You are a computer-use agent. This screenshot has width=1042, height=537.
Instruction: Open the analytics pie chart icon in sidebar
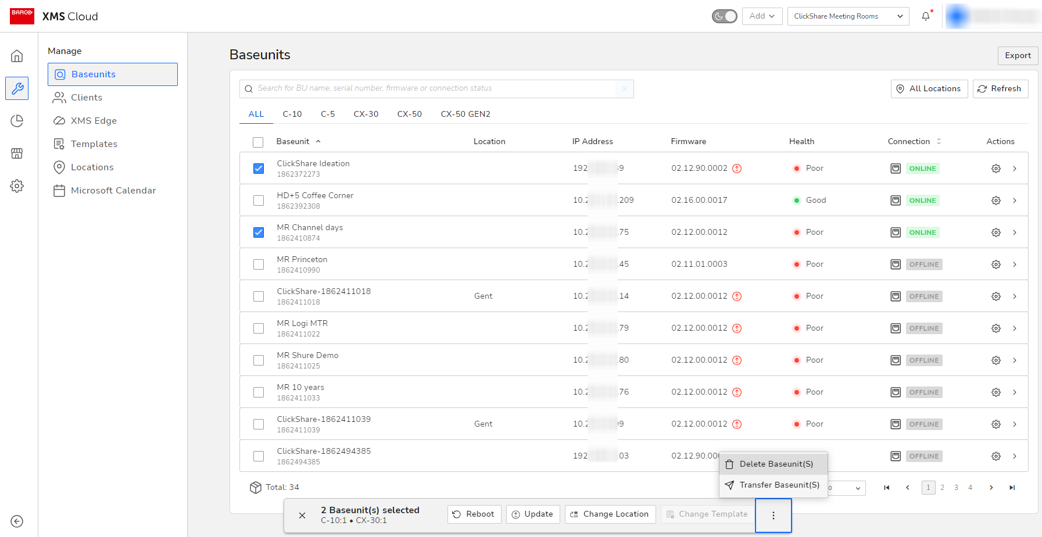click(x=17, y=121)
